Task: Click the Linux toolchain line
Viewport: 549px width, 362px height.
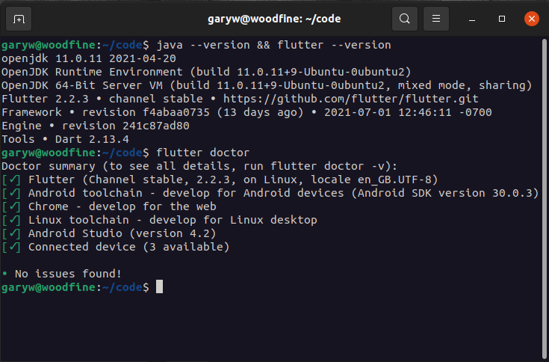Action: pyautogui.click(x=160, y=220)
